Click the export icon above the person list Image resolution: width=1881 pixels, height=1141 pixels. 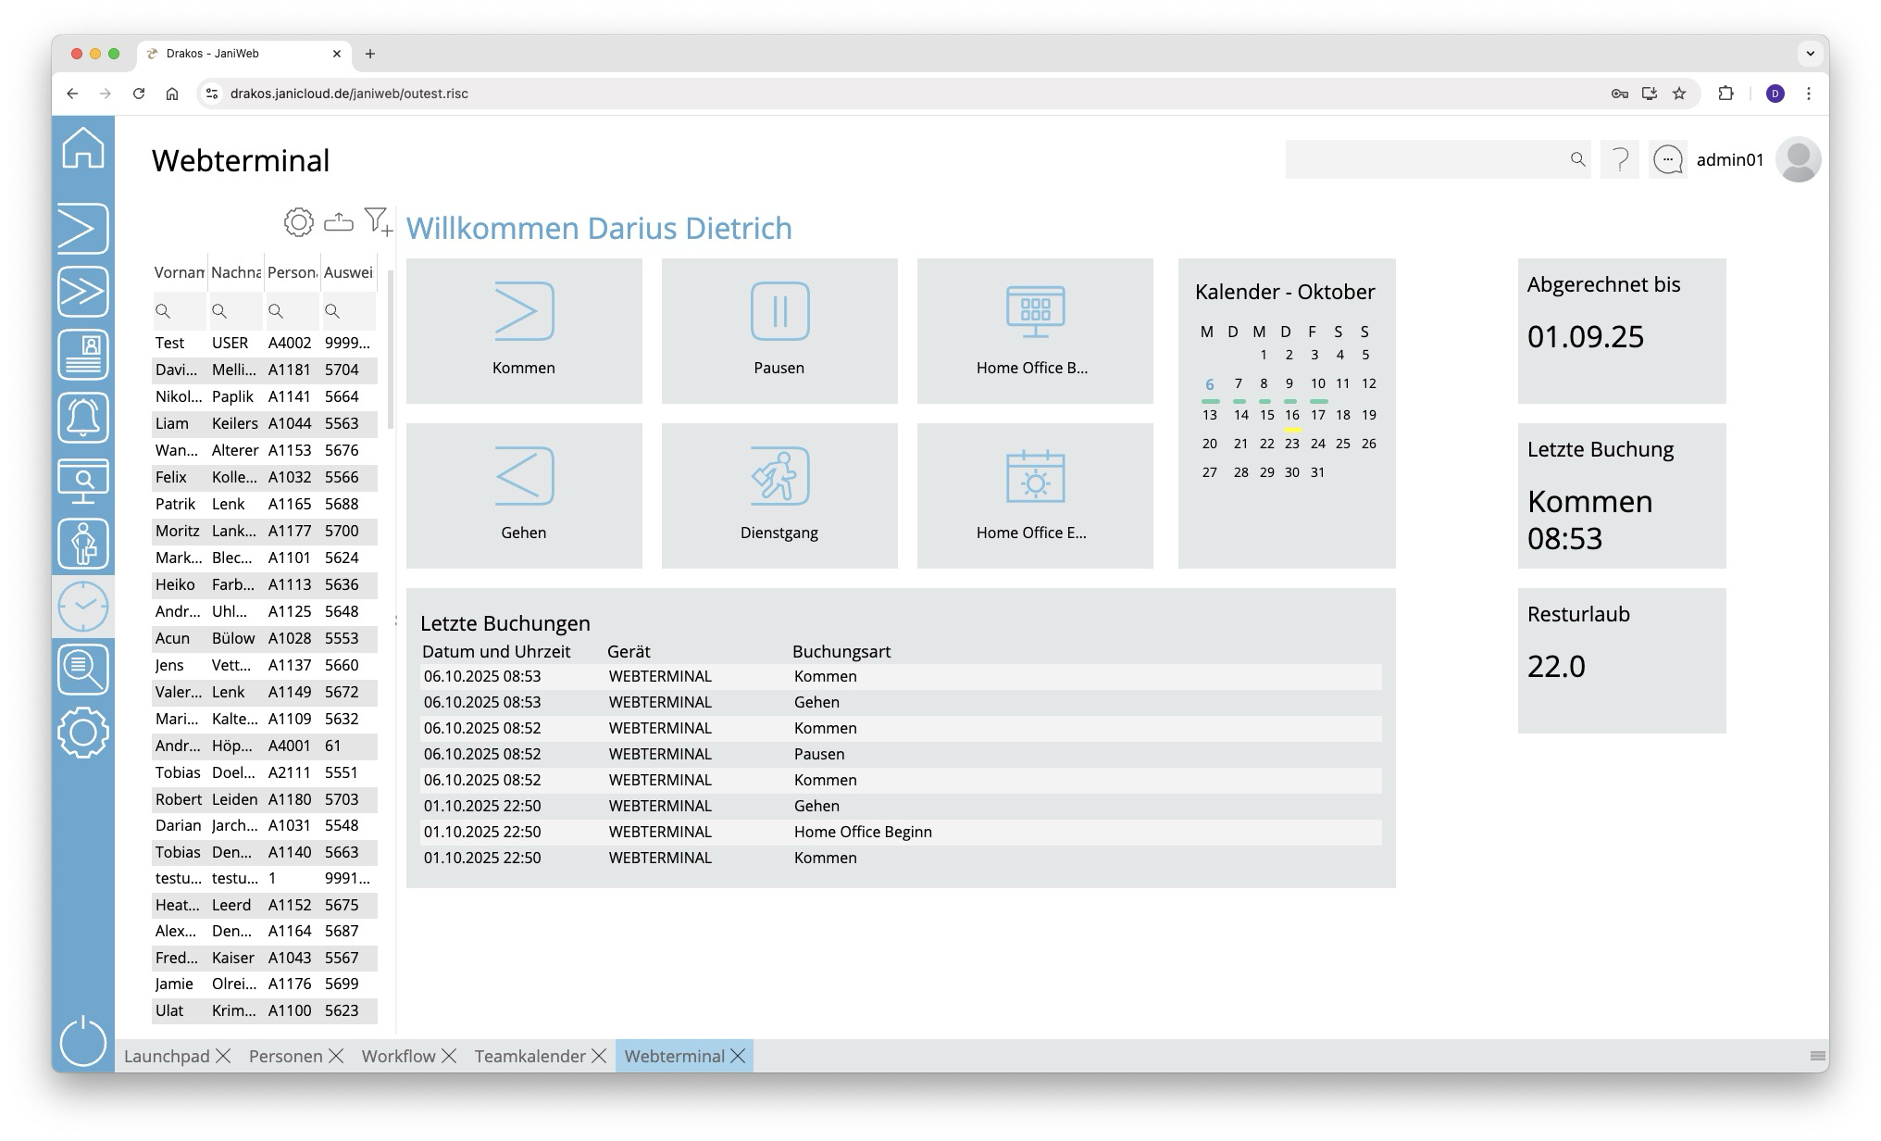tap(339, 222)
